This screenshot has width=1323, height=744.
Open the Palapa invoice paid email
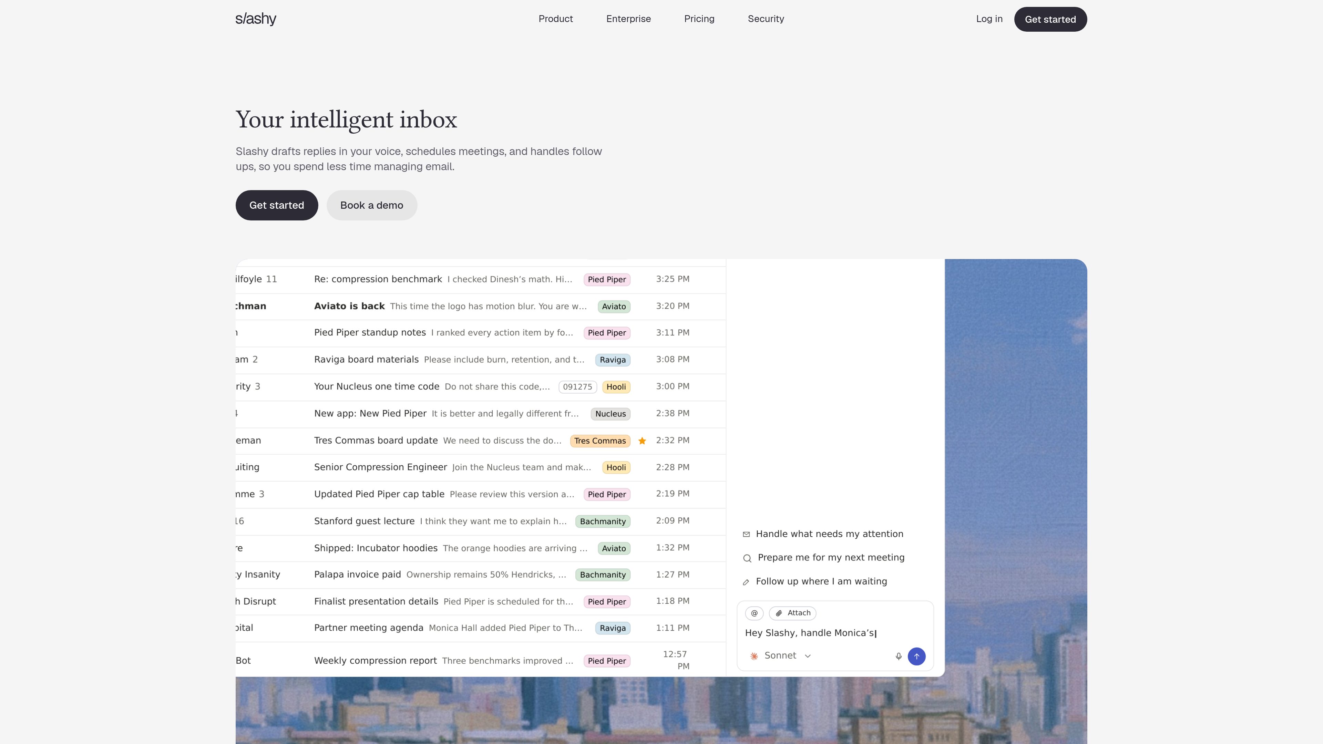[x=481, y=575]
